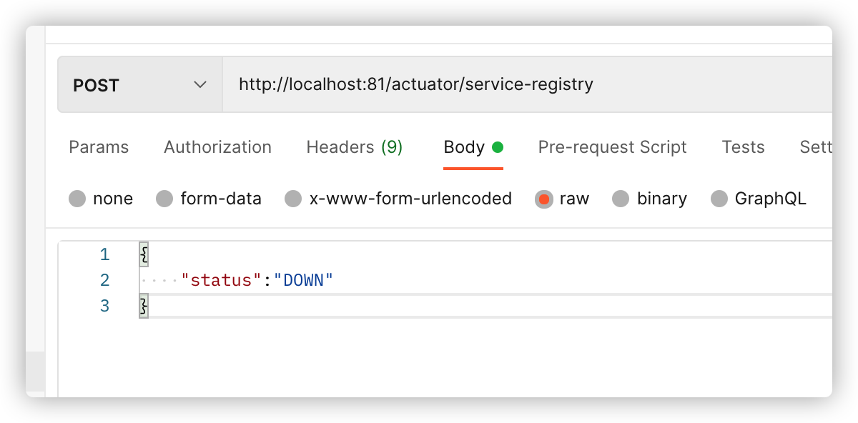Switch to the Params tab

pos(99,147)
